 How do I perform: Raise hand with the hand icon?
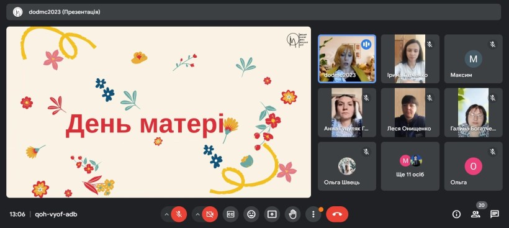click(293, 214)
